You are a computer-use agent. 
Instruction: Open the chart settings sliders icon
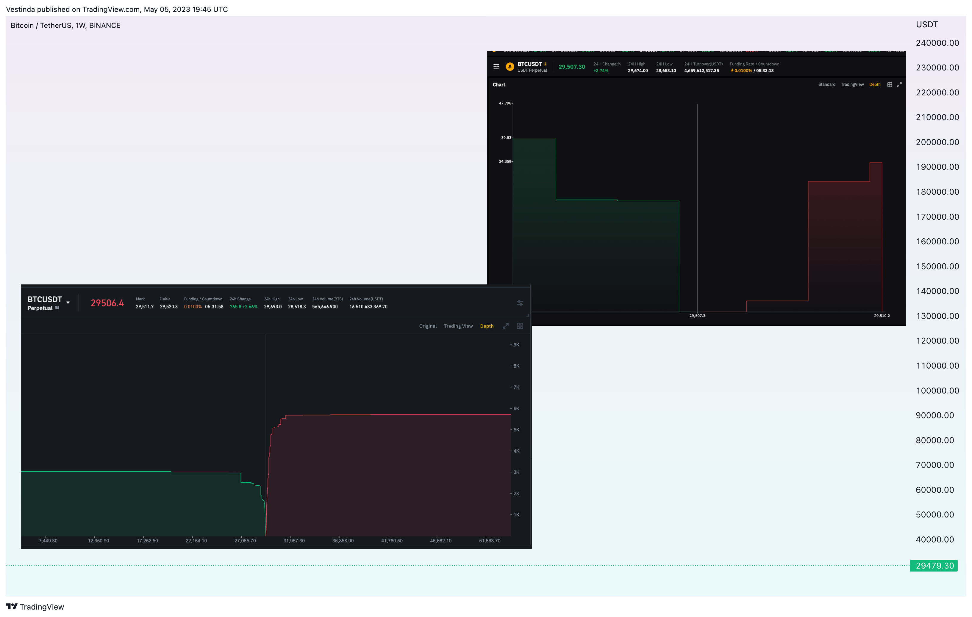(x=520, y=303)
